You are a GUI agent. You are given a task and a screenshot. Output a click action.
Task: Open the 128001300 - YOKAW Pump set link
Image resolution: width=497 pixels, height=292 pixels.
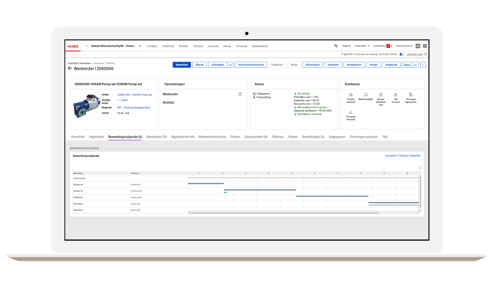[x=134, y=95]
